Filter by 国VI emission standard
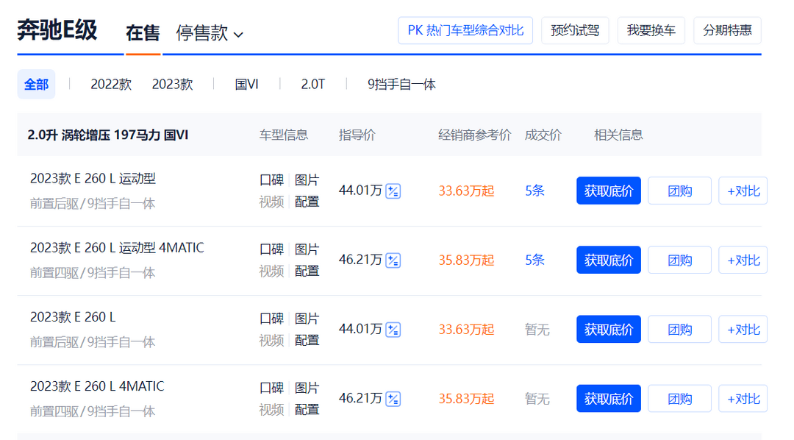The image size is (794, 440). click(x=246, y=84)
